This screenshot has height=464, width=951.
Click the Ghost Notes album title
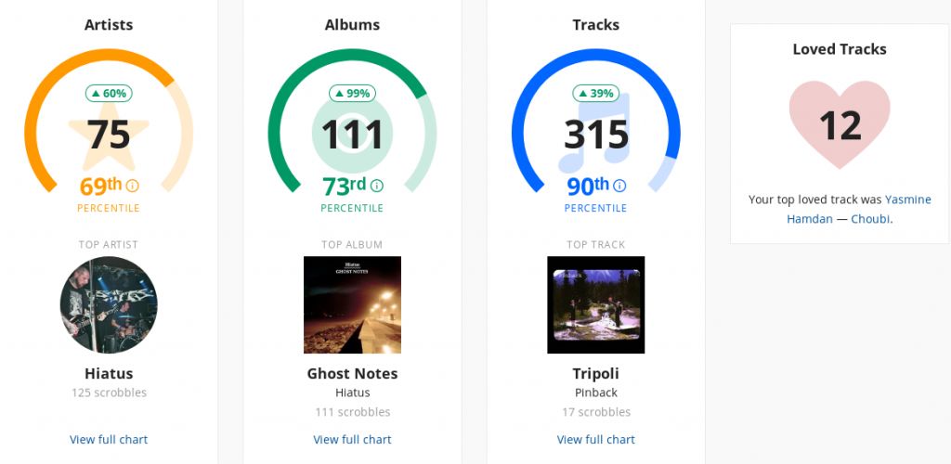click(352, 373)
